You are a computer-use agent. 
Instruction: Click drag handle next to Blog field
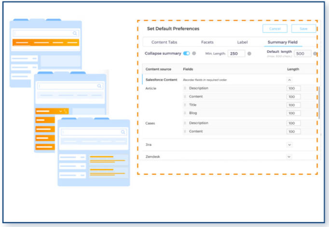click(x=185, y=113)
